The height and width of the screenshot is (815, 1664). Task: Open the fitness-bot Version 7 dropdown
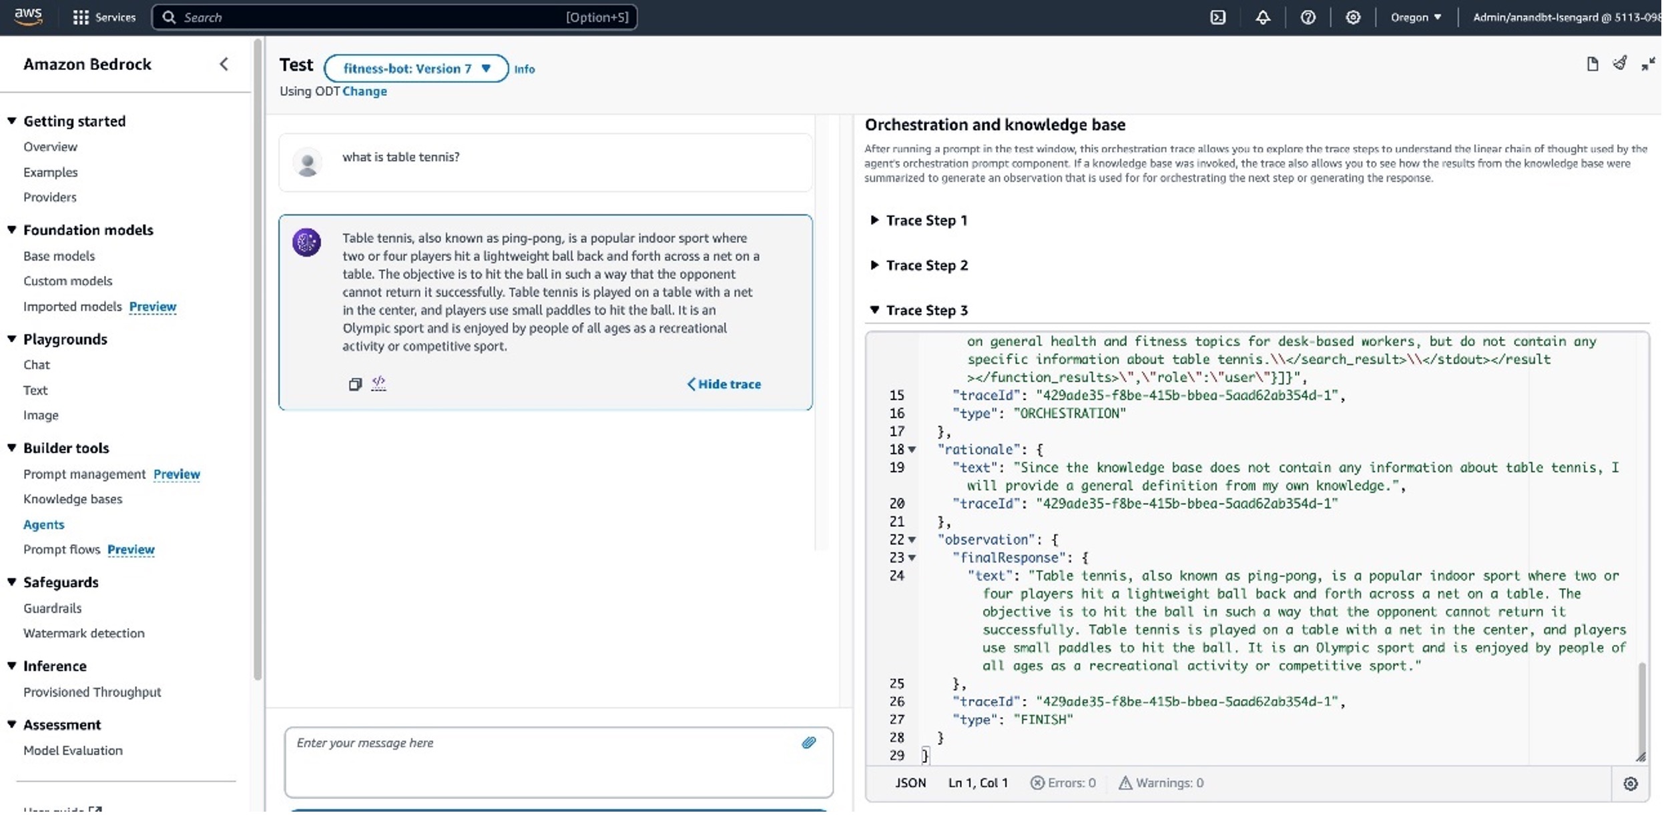[417, 69]
